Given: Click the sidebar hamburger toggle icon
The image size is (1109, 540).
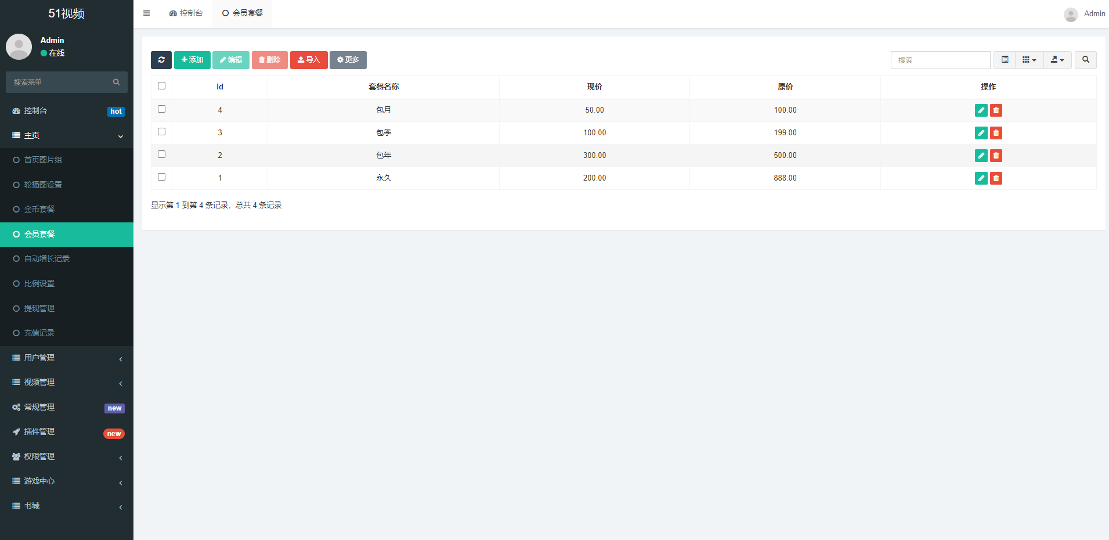Looking at the screenshot, I should click(x=147, y=13).
